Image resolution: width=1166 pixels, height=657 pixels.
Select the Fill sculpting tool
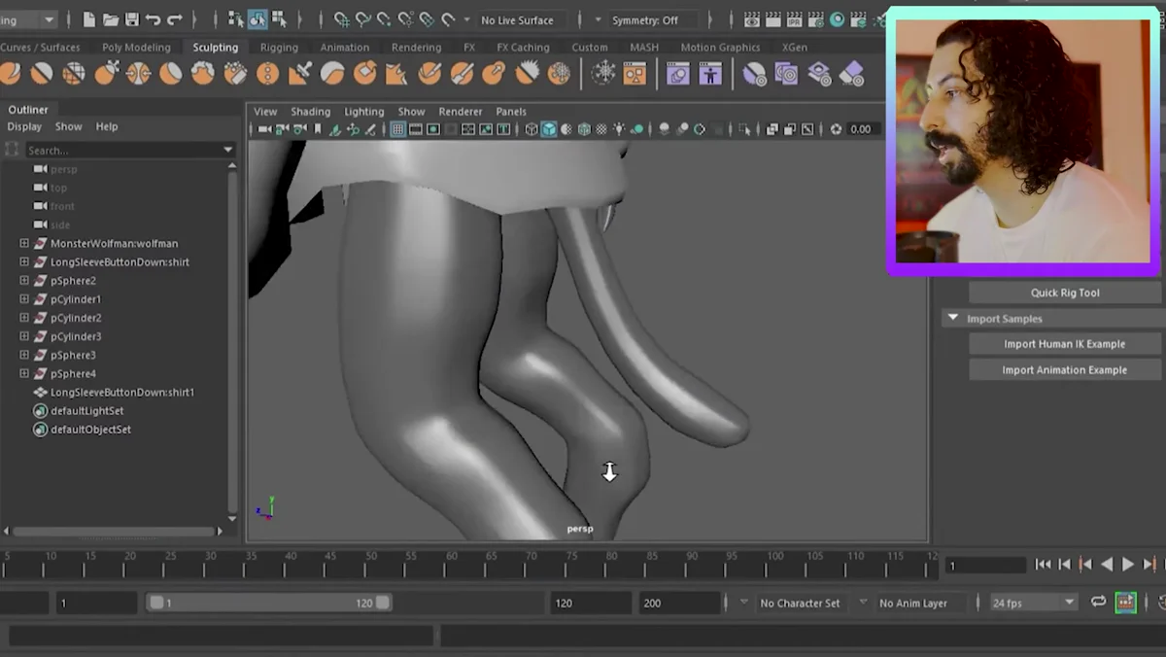397,73
